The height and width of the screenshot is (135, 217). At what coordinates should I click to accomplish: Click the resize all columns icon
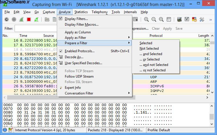(169, 19)
